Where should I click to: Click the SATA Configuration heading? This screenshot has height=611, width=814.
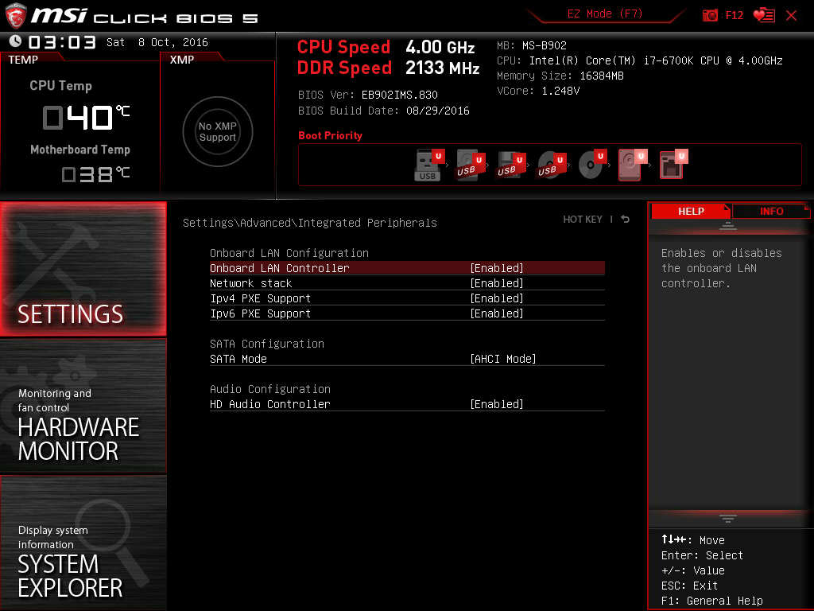267,344
